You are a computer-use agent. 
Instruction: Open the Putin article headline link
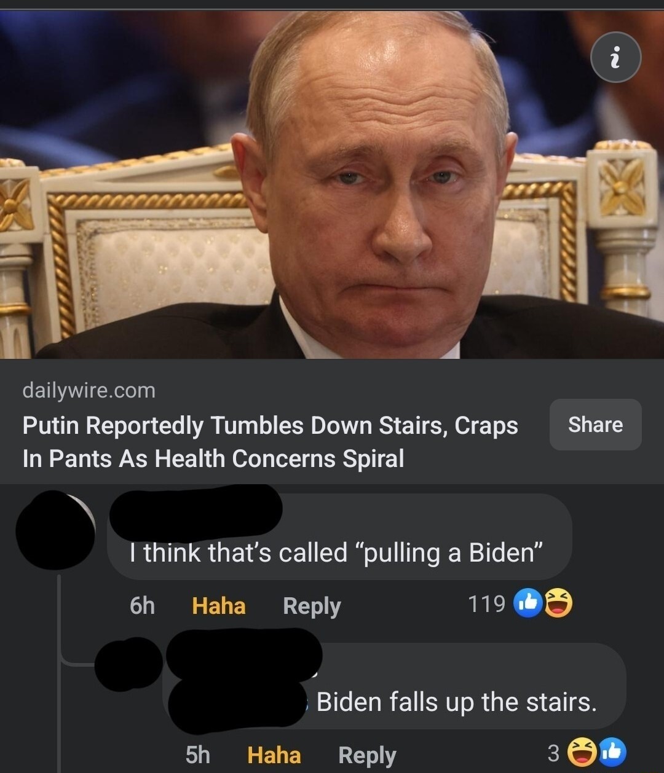[x=270, y=442]
